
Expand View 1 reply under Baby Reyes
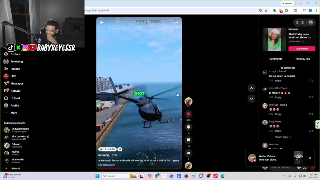tap(283, 137)
